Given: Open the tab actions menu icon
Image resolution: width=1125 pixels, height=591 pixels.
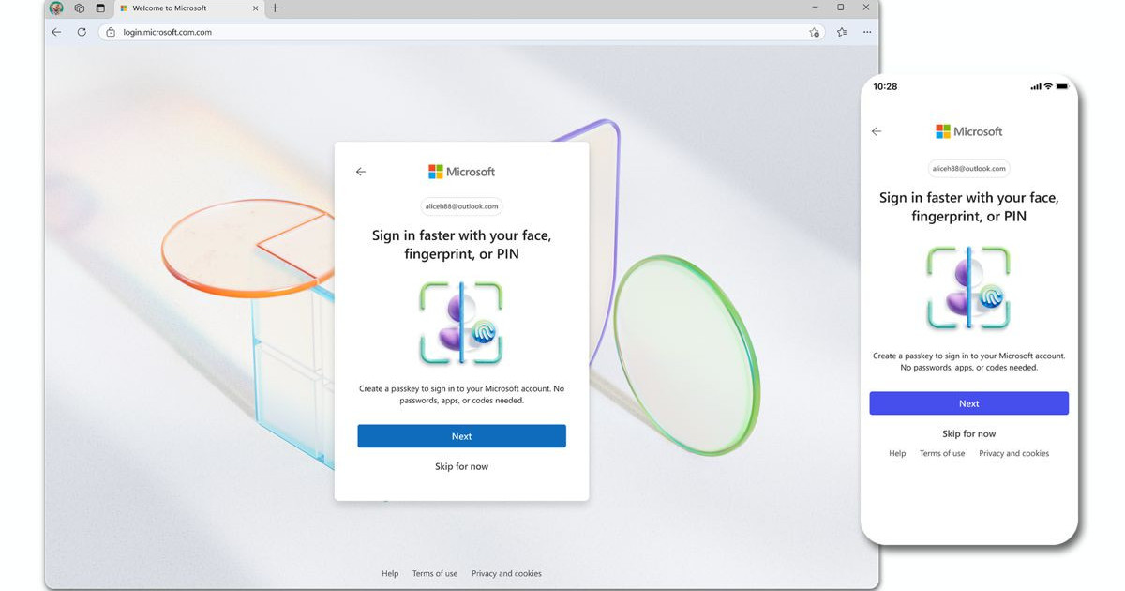Looking at the screenshot, I should 100,8.
